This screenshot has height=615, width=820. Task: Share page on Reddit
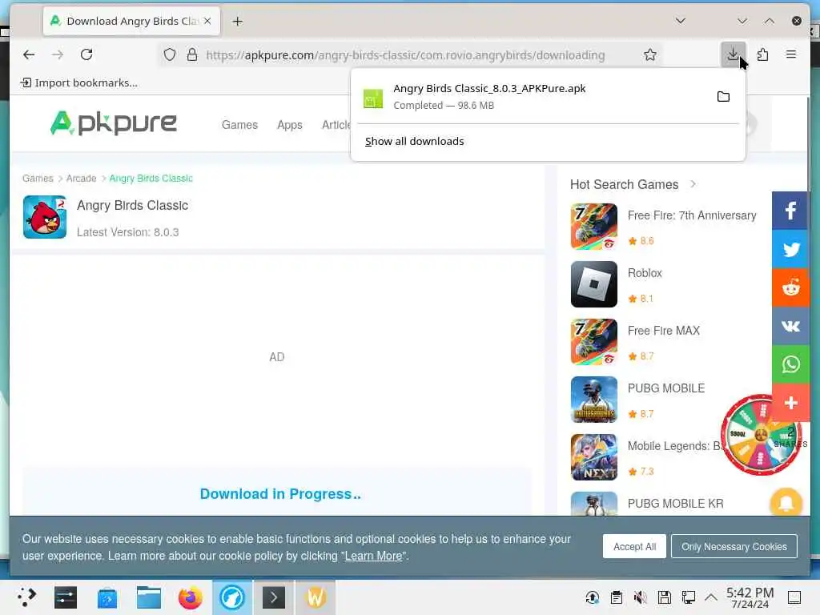(790, 287)
